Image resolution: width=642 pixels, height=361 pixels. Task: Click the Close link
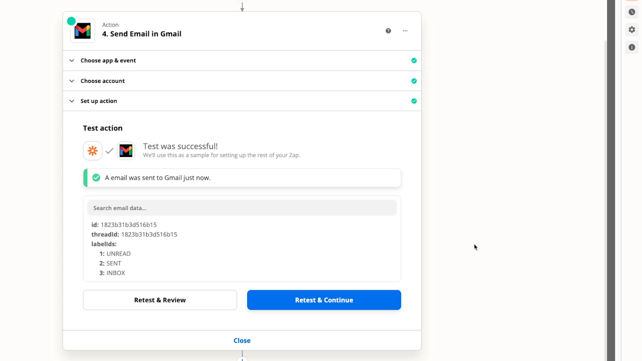[x=242, y=341]
